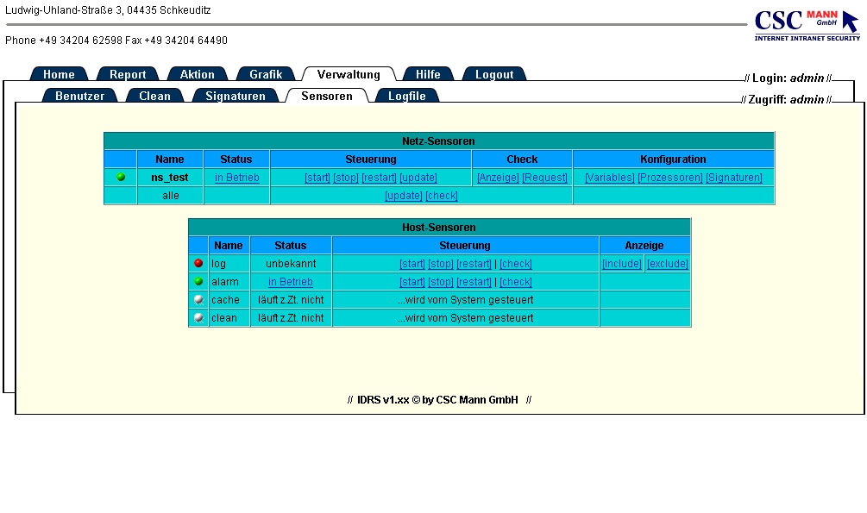Click [restart] for the log host sensor
The height and width of the screenshot is (513, 867).
pyautogui.click(x=474, y=264)
